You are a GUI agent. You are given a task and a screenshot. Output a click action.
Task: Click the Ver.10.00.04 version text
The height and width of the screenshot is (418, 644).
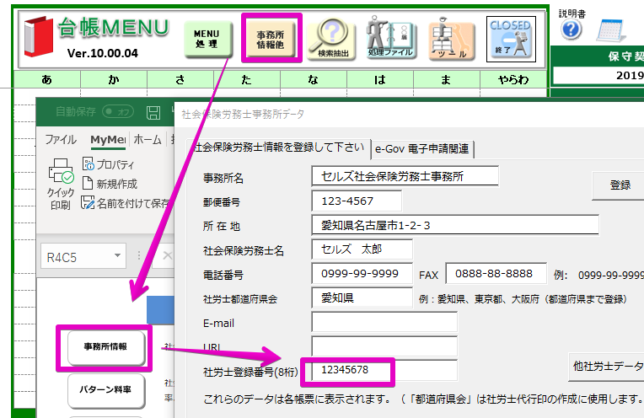point(103,53)
